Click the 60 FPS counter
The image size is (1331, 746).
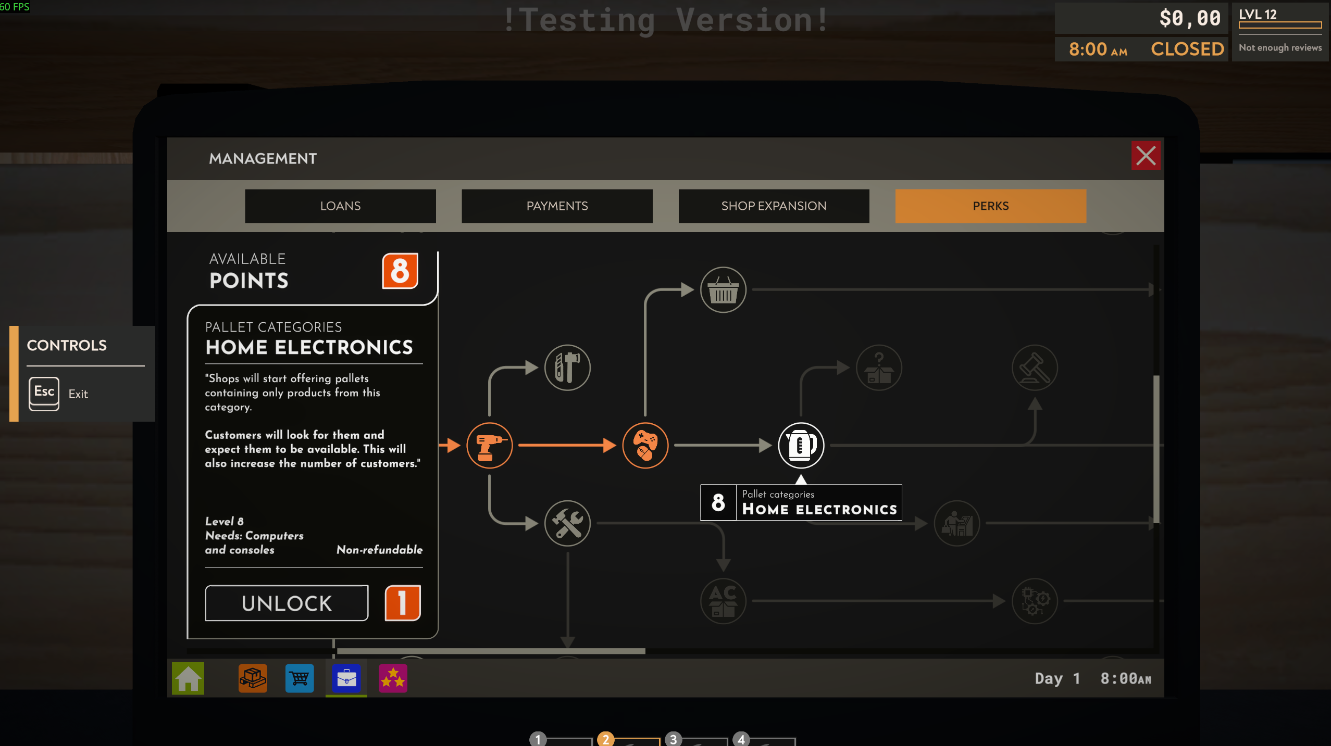click(15, 7)
